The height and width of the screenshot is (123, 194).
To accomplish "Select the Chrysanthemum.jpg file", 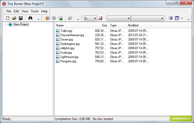I will 72,35.
